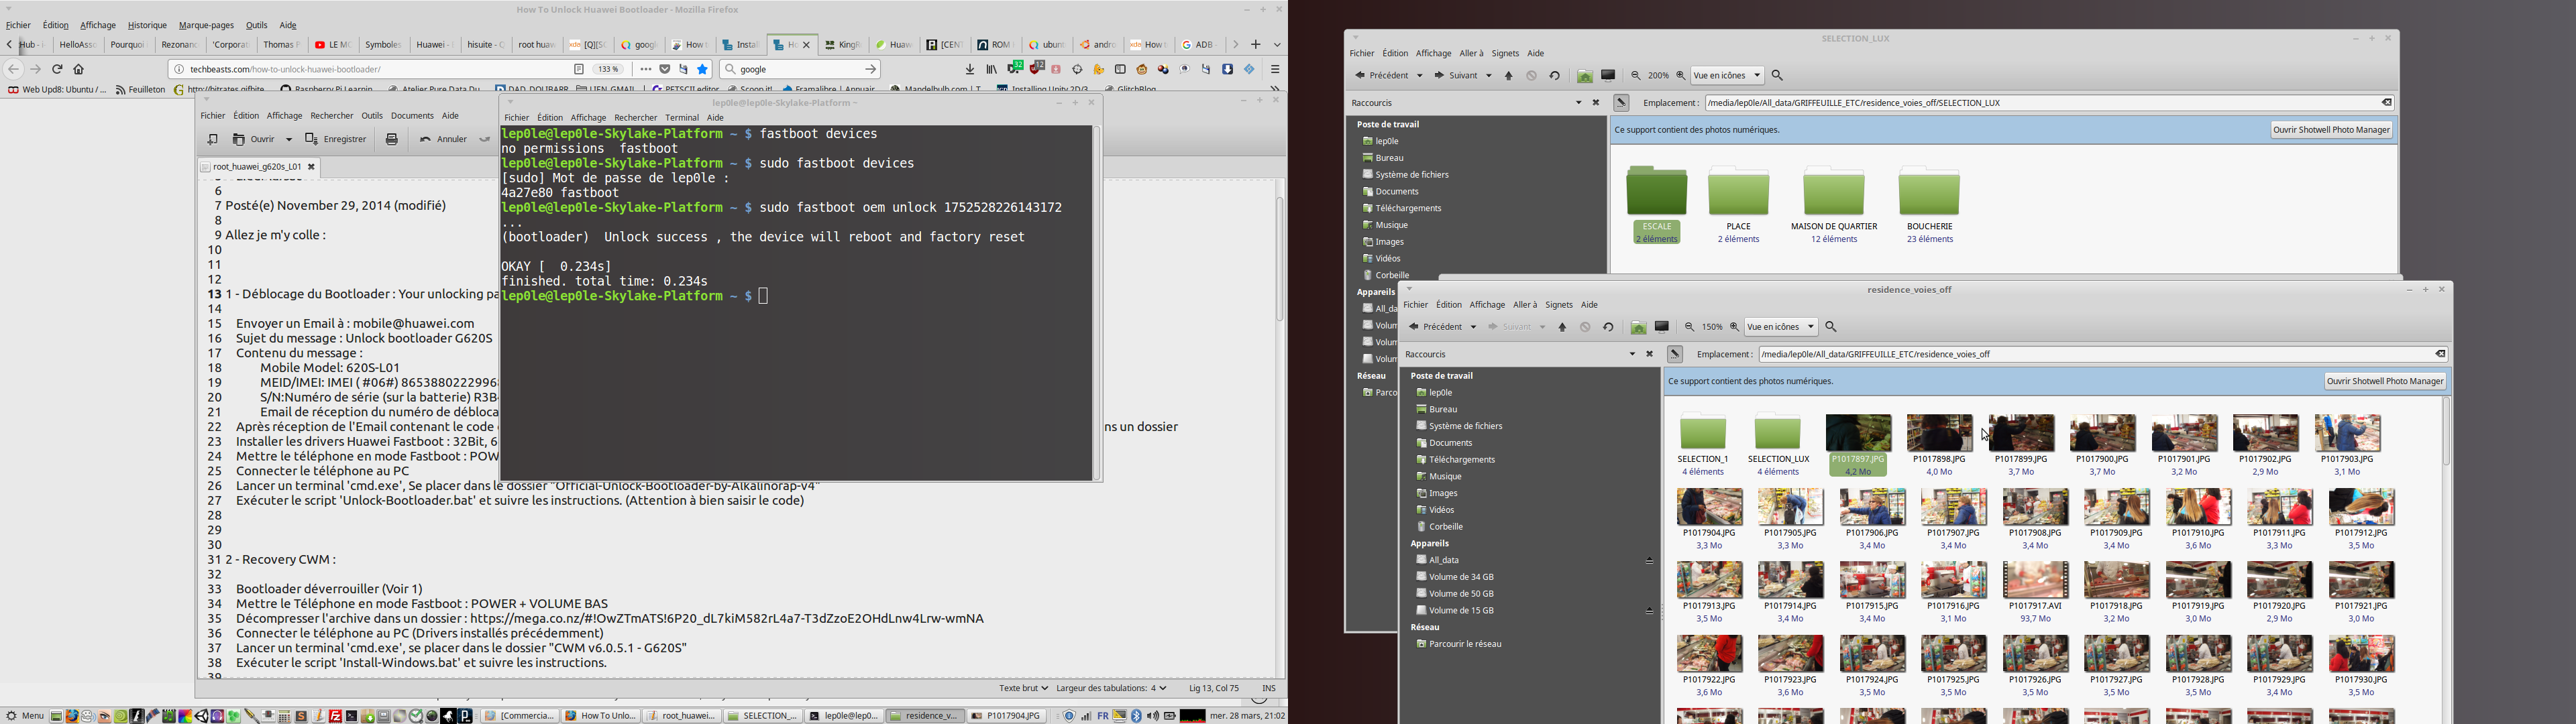Open the Terminal menu in the terminal window
The image size is (2576, 724).
(x=682, y=118)
